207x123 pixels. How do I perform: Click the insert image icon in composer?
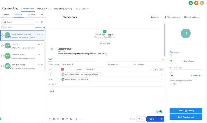pos(63,119)
